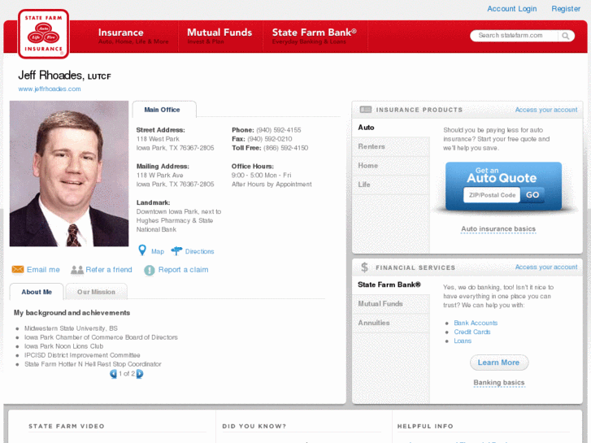Click the Map link
The height and width of the screenshot is (443, 591).
pos(158,251)
